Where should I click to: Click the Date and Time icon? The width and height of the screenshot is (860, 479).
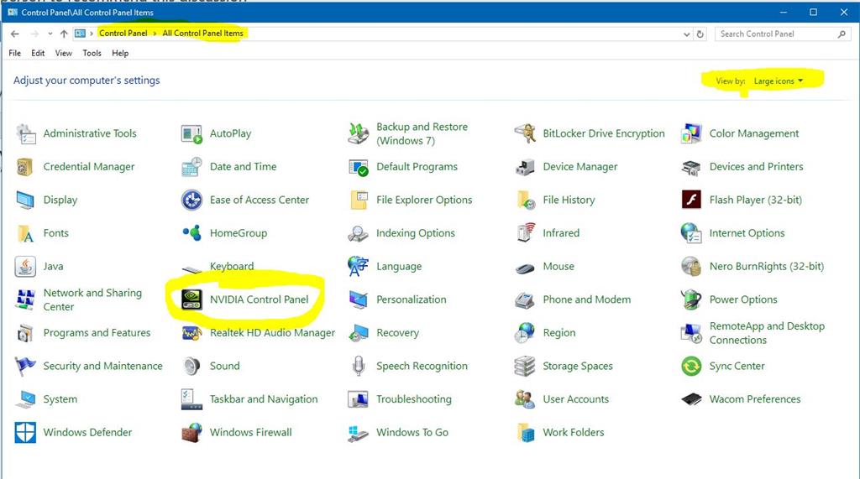click(191, 167)
